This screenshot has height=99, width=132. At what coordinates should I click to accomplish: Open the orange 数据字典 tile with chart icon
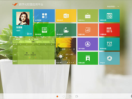click(x=88, y=30)
